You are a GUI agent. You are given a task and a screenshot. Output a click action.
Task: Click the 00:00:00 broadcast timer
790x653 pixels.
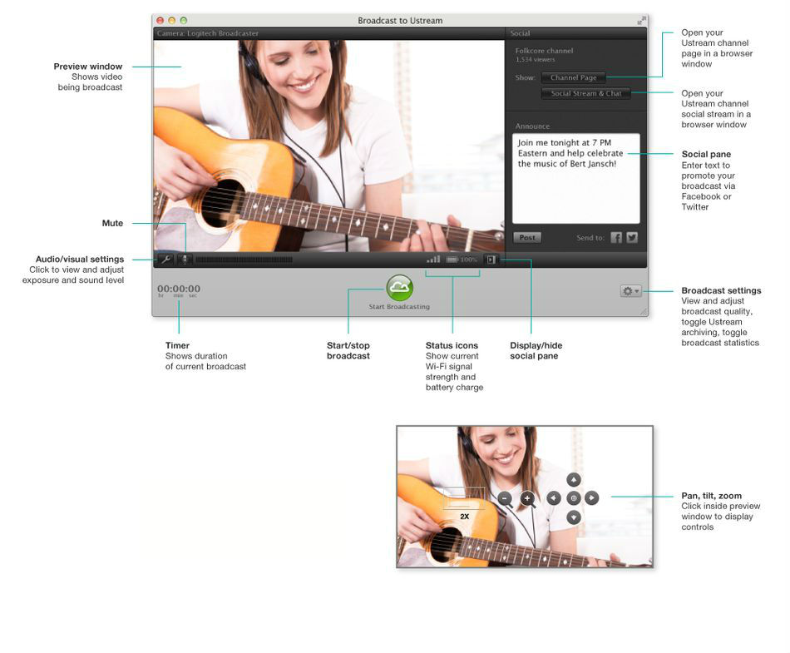click(179, 289)
